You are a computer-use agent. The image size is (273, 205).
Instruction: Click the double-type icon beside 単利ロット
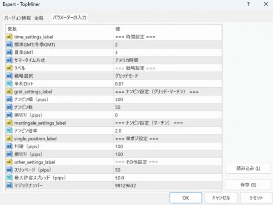9,84
